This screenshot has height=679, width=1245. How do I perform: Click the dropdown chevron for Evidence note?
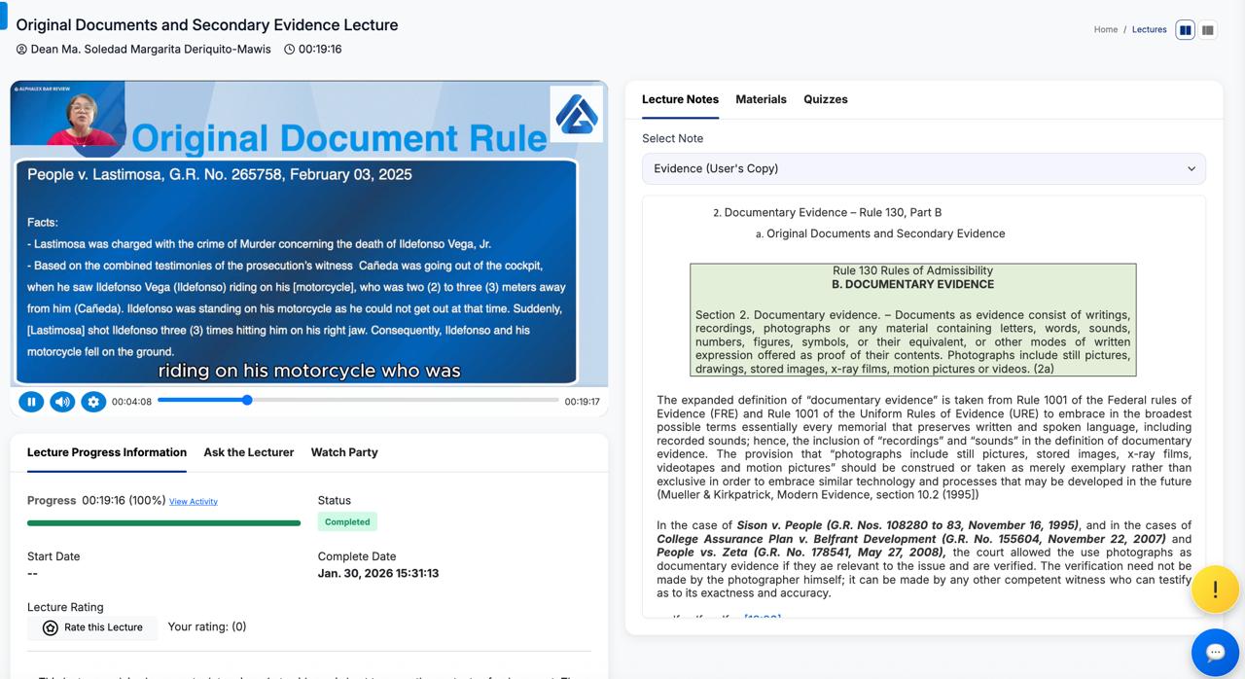click(x=1191, y=168)
